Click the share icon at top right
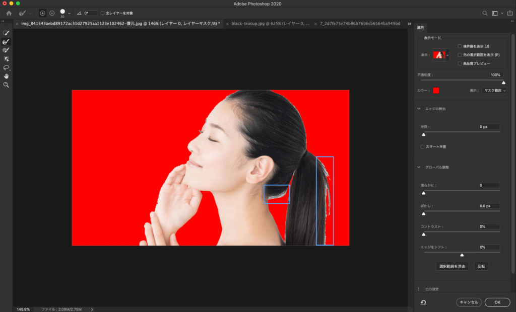Viewport: 516px width, 312px height. click(510, 13)
